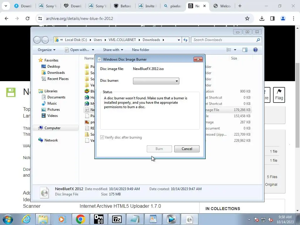Open Chrome tab search chevron
Screen dimensions: 300x225
click(6, 6)
